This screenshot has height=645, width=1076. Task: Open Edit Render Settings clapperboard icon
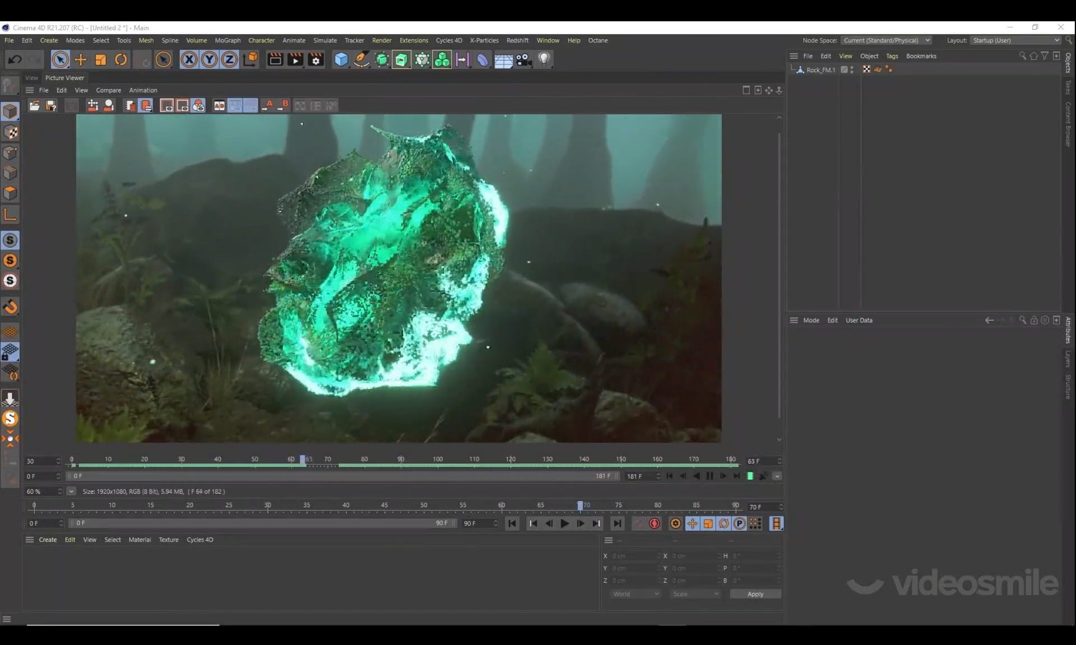point(316,59)
